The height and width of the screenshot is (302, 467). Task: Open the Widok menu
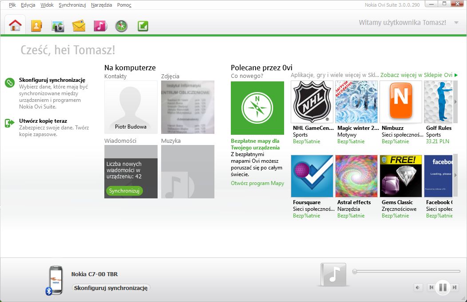click(x=47, y=5)
